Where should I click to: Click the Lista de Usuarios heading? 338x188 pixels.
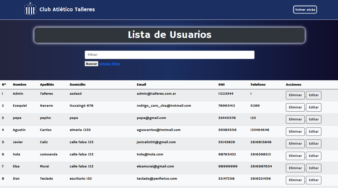(x=170, y=35)
